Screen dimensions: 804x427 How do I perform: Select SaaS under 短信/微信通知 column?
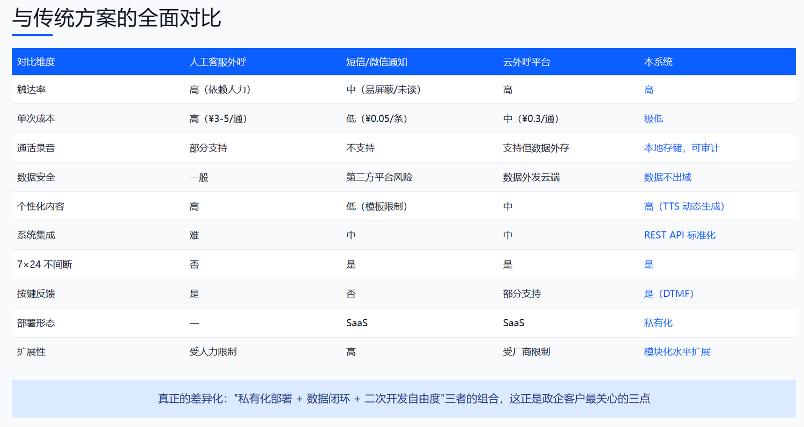click(357, 323)
